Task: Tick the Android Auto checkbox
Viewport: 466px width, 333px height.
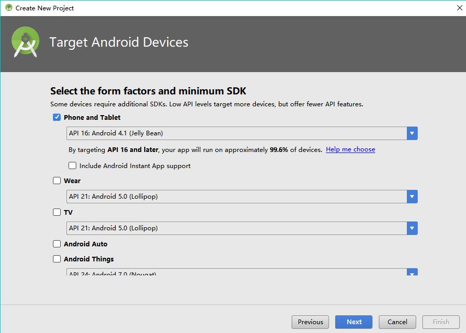Action: click(x=57, y=244)
